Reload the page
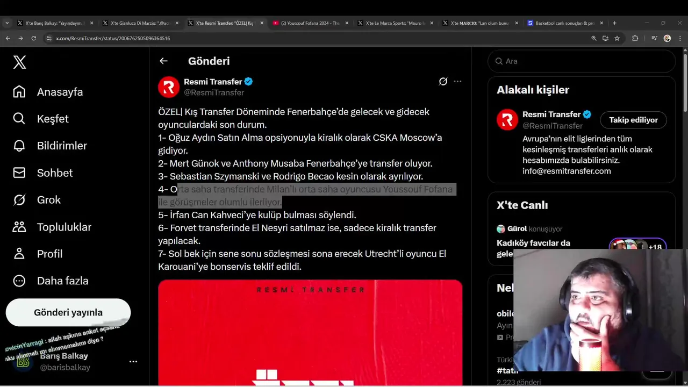This screenshot has width=688, height=387. pyautogui.click(x=33, y=38)
